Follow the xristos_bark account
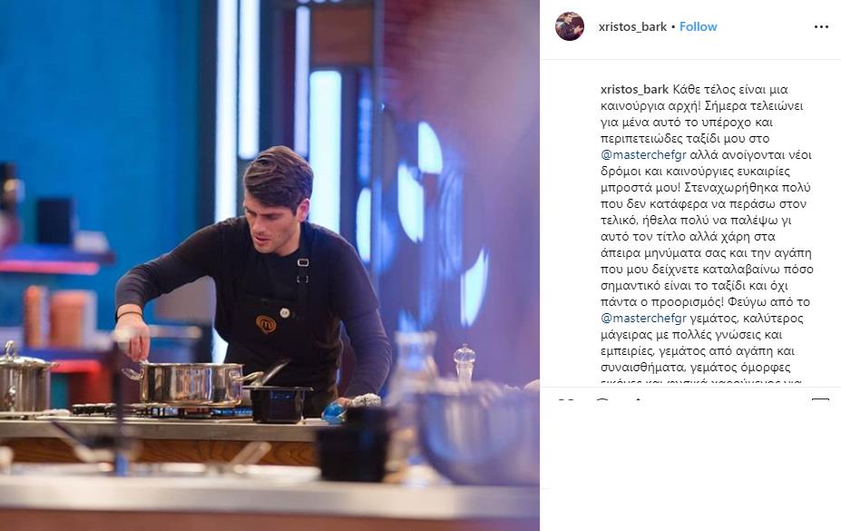The width and height of the screenshot is (841, 531). coord(698,27)
